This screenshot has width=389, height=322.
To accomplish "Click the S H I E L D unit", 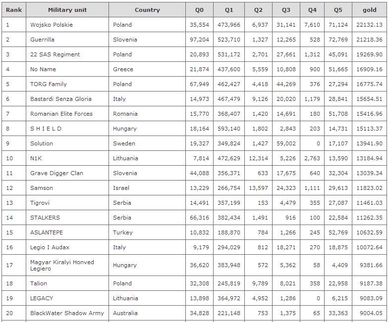I will point(46,129).
